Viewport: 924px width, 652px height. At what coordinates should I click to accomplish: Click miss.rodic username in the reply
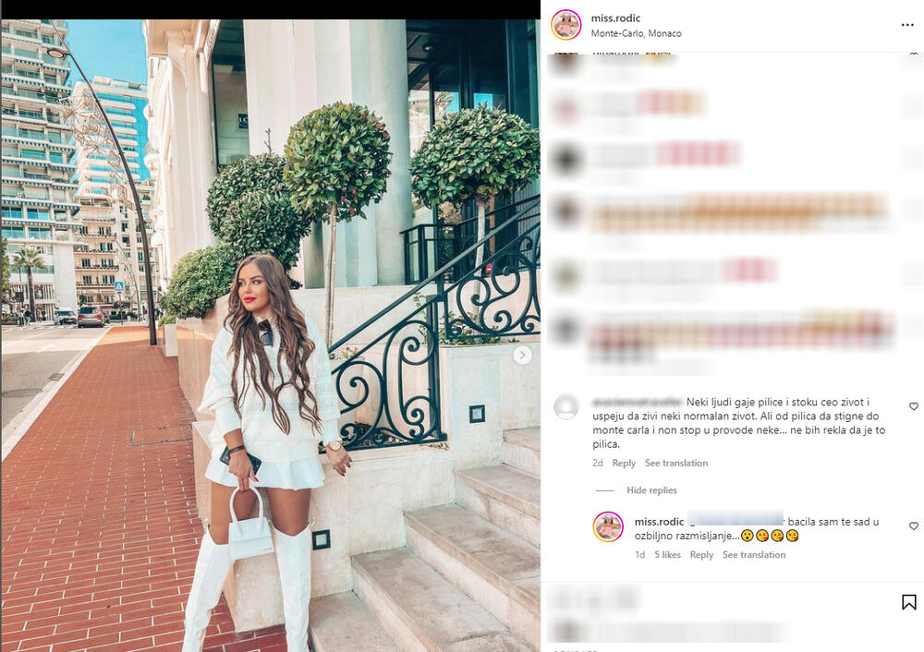coord(659,522)
